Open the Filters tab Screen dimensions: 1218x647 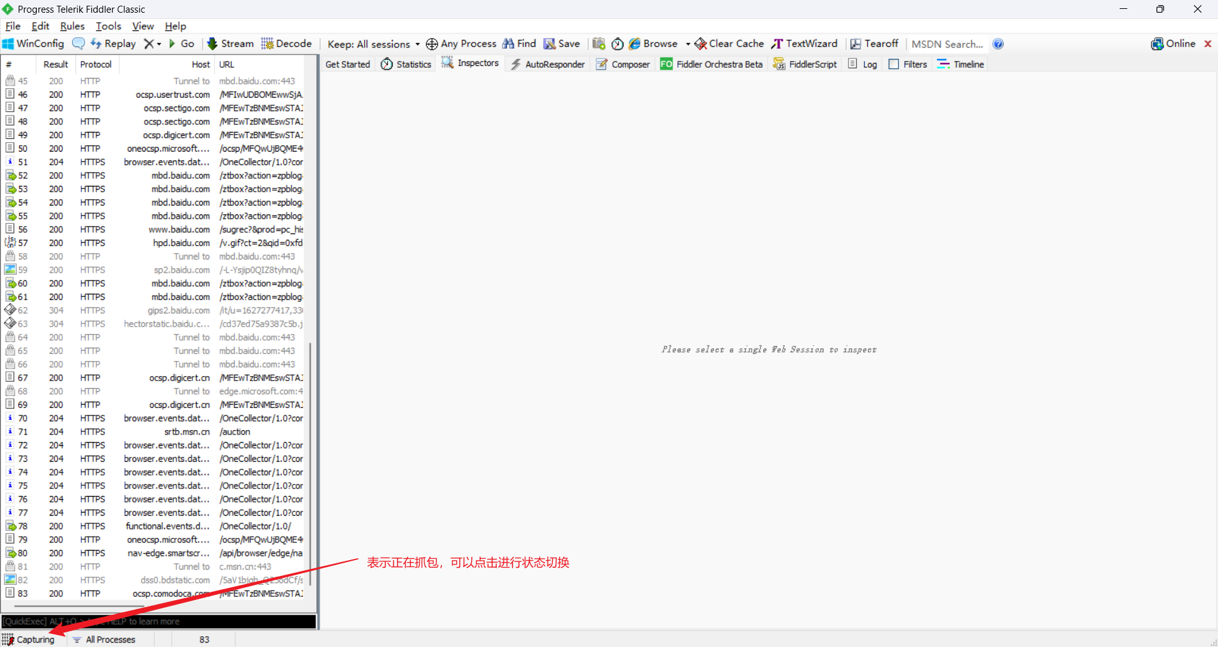908,64
